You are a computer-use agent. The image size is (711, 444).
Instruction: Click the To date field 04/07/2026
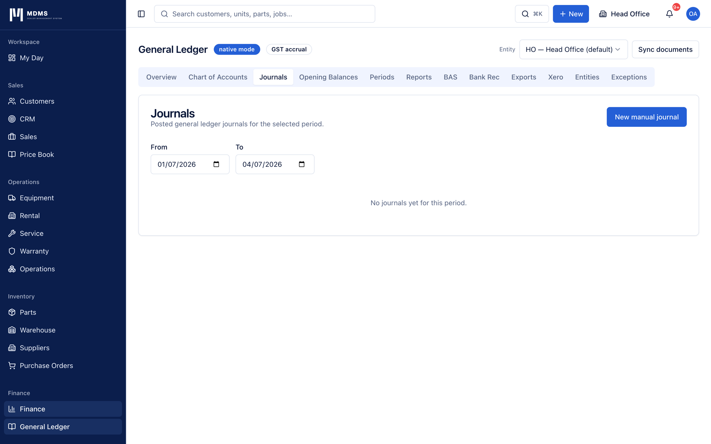pyautogui.click(x=275, y=164)
